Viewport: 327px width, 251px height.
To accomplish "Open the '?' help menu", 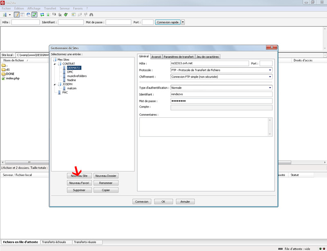I will [x=87, y=8].
